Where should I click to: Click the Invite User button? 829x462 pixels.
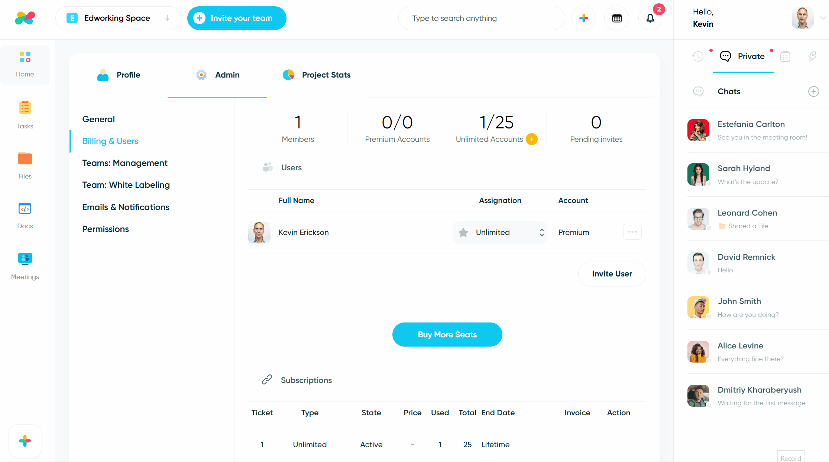click(612, 274)
